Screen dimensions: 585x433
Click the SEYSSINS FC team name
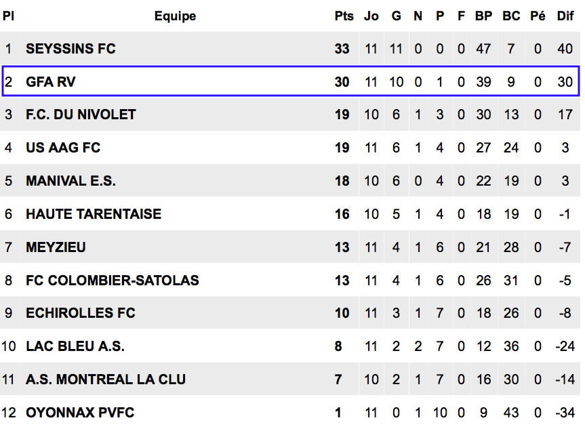70,49
